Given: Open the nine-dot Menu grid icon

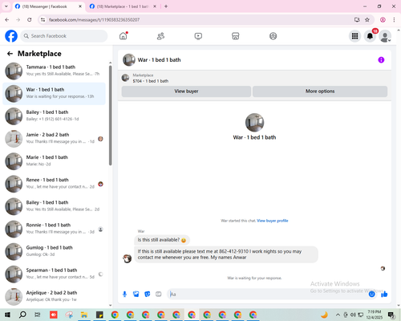Looking at the screenshot, I should coord(354,36).
